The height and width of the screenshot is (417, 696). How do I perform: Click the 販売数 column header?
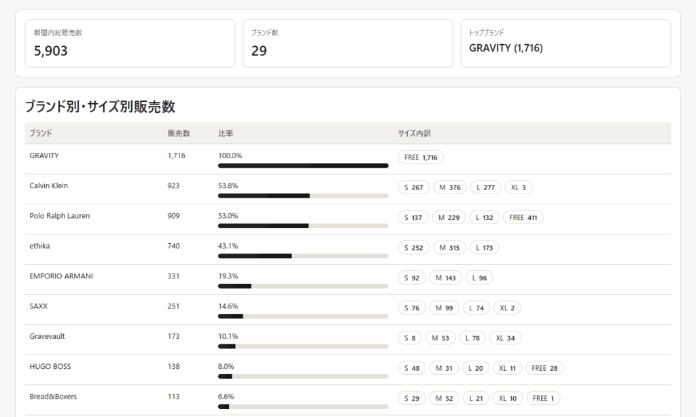179,133
